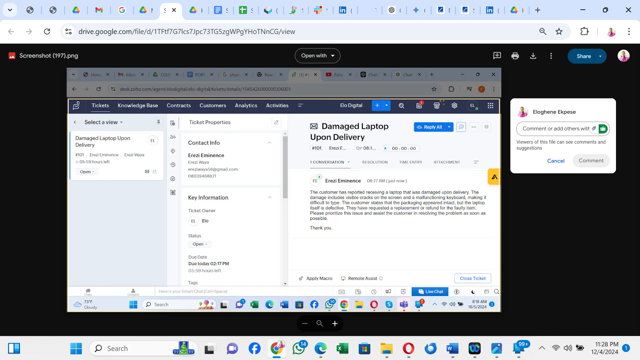Open Microsoft Store from the taskbar
The image size is (640, 360).
point(364,349)
